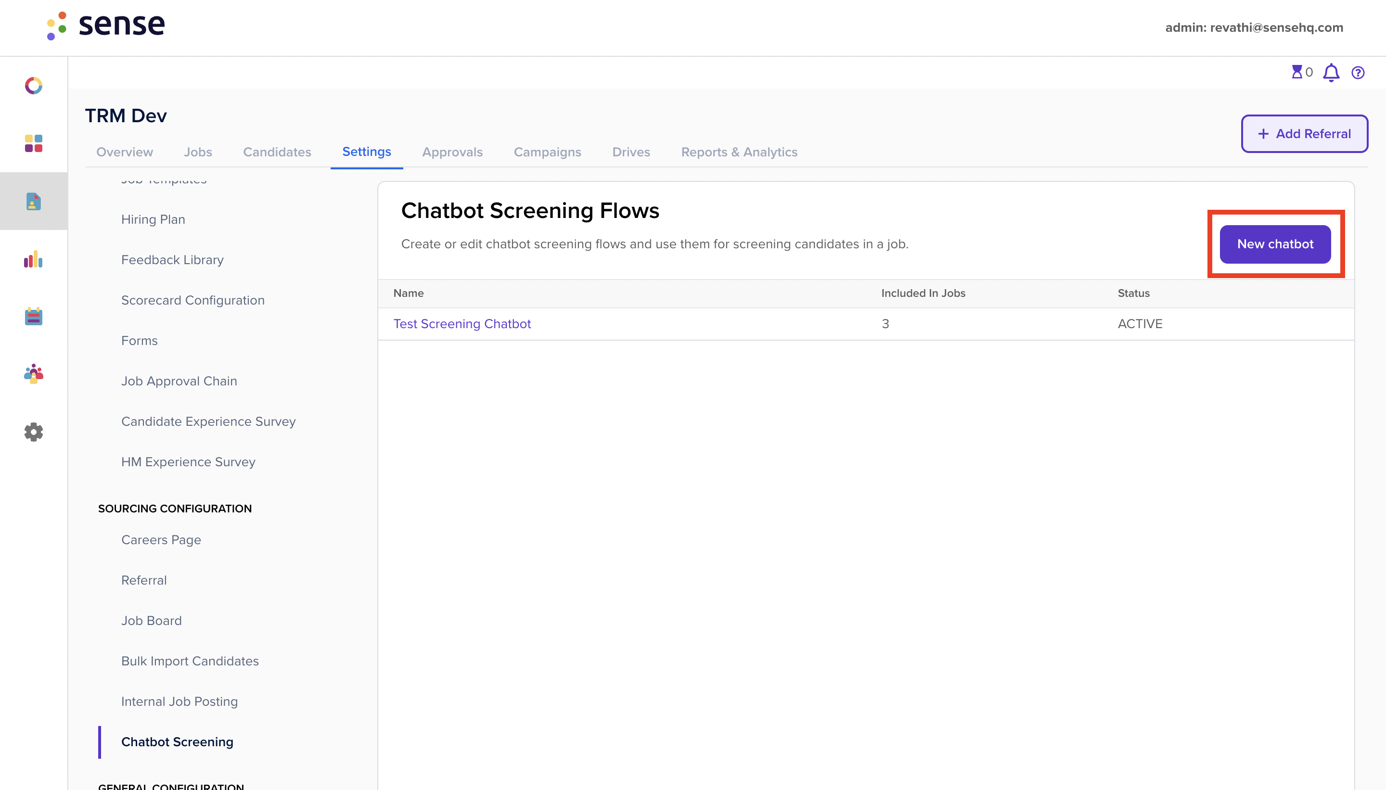Switch to the Campaigns tab
Screen dimensions: 1386x790
pyautogui.click(x=548, y=152)
